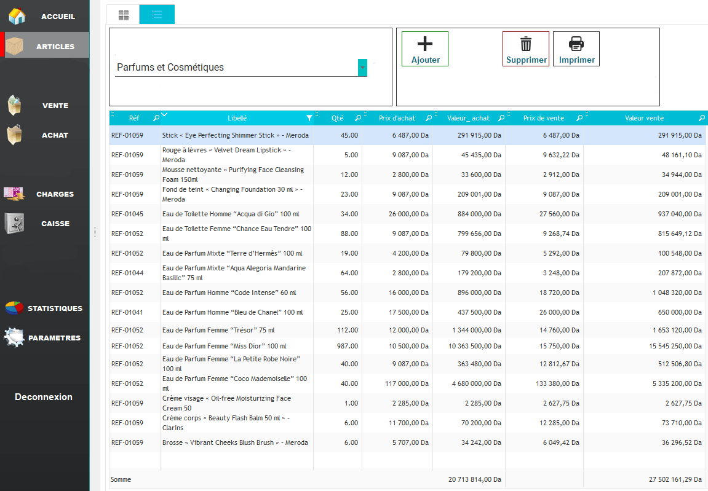Expand the Libellé column header chevron
The height and width of the screenshot is (491, 708).
point(164,114)
